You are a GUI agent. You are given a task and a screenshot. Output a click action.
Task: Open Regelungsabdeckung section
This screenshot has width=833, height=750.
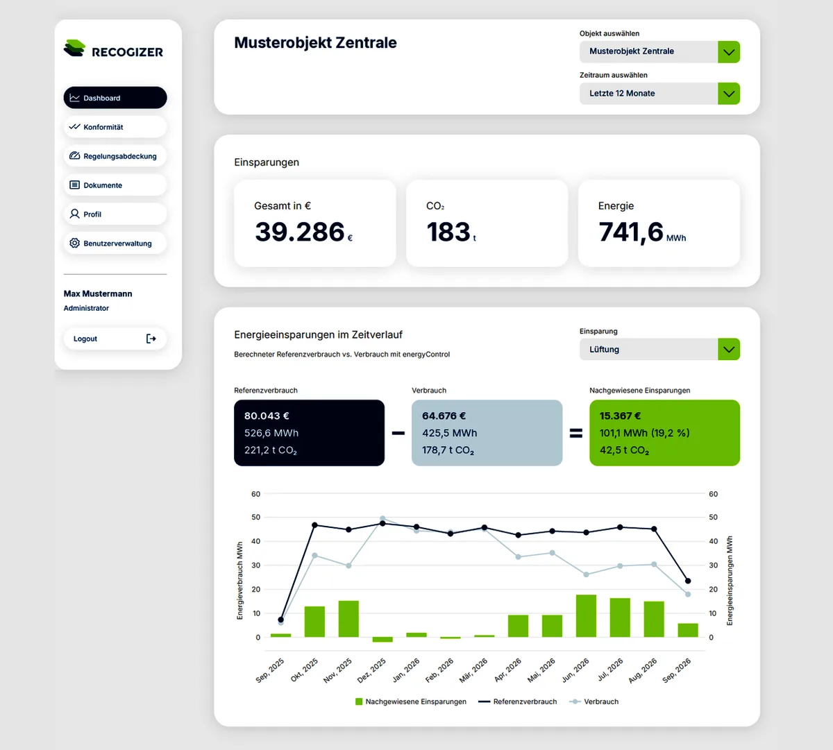pyautogui.click(x=115, y=156)
